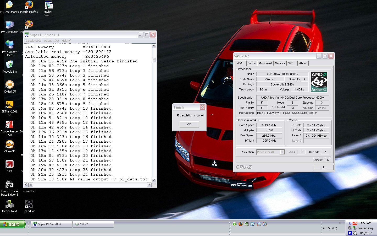The height and width of the screenshot is (236, 377).
Task: Launch the 3DMark2001 SE shortcut
Action: point(9,108)
